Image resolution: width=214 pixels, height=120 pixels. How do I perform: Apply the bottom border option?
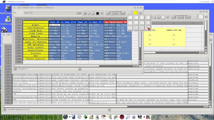(x=136, y=23)
